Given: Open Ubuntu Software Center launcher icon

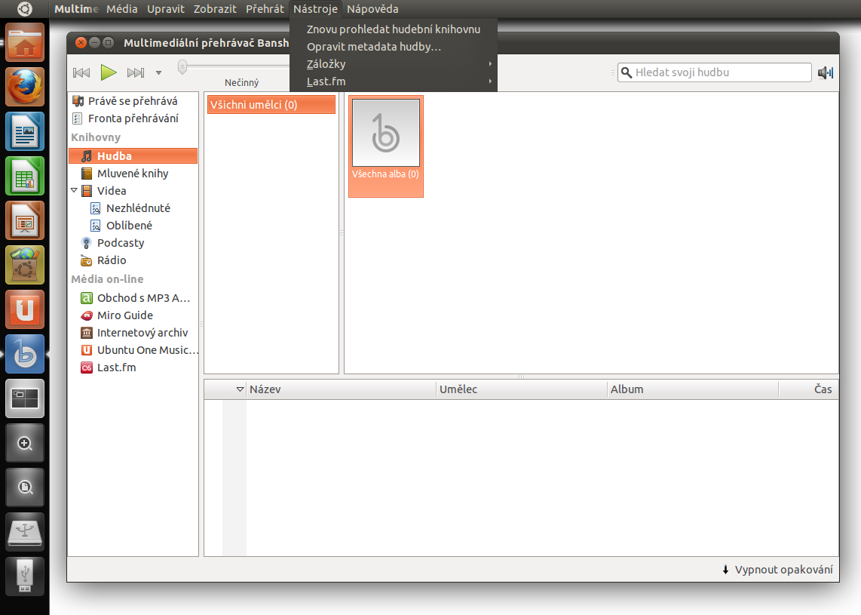Looking at the screenshot, I should [25, 265].
